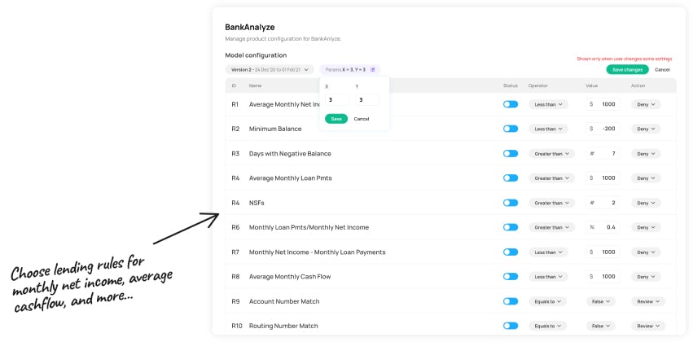The height and width of the screenshot is (342, 693).
Task: Toggle the Average Monthly Loan Pmts status switch
Action: [x=511, y=178]
